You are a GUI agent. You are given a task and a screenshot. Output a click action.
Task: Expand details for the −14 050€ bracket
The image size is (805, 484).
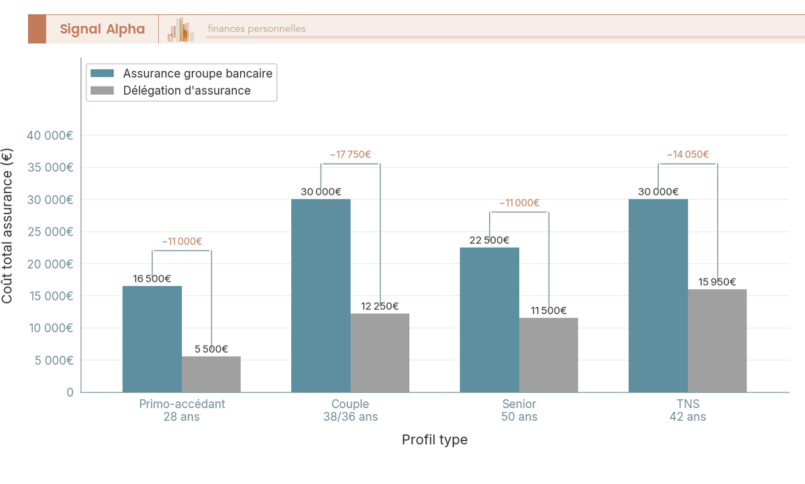click(x=687, y=154)
